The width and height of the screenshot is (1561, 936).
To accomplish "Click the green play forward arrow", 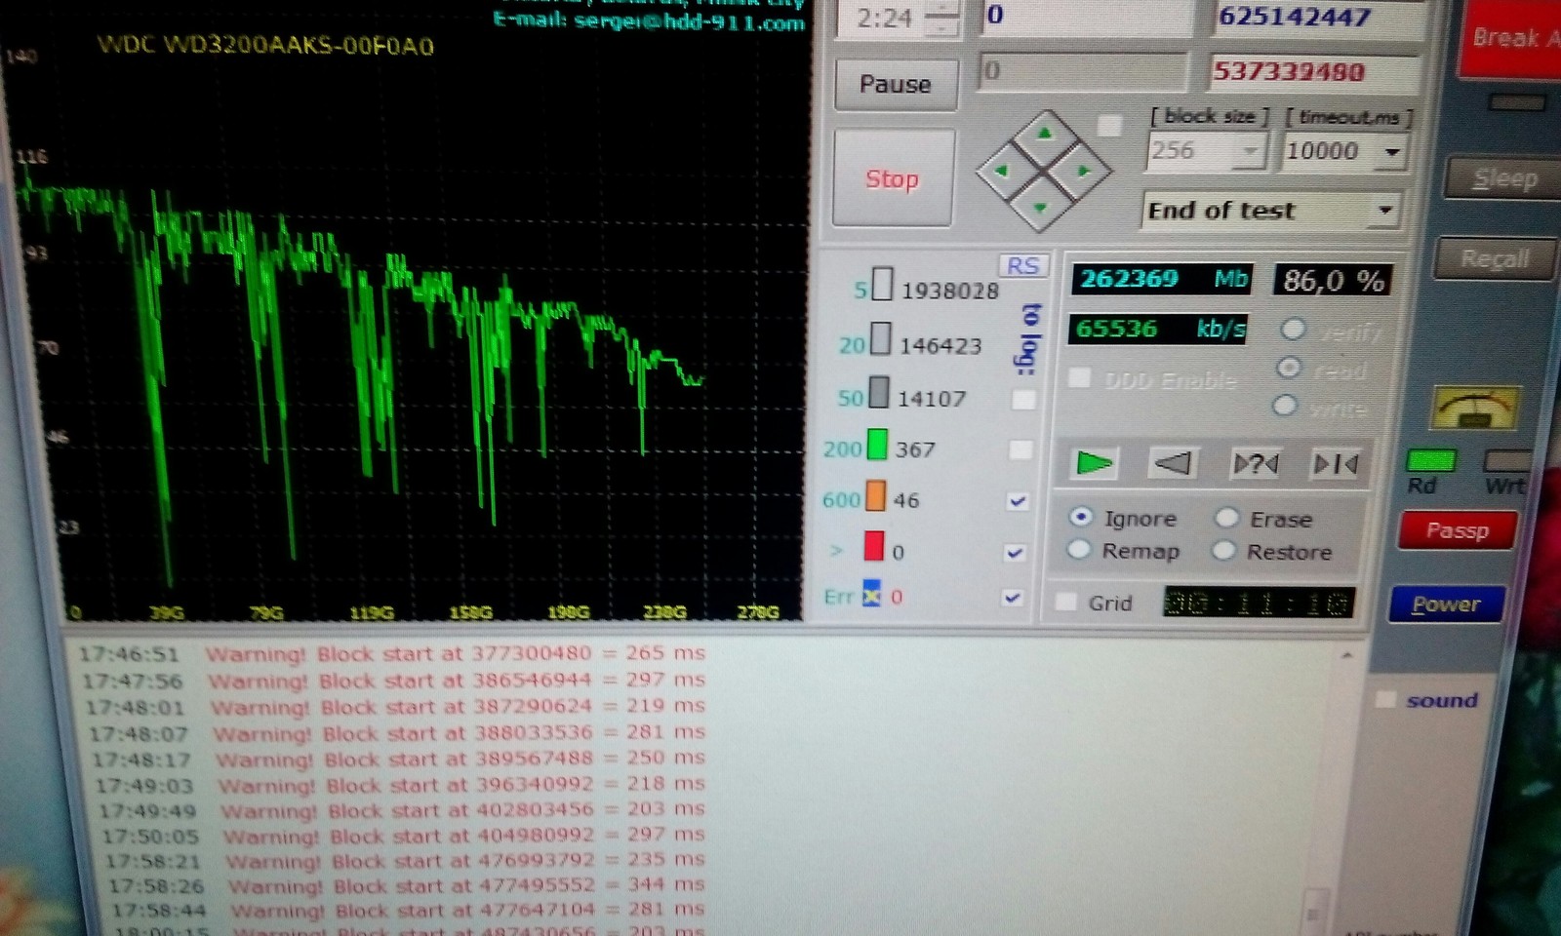I will pyautogui.click(x=1094, y=463).
